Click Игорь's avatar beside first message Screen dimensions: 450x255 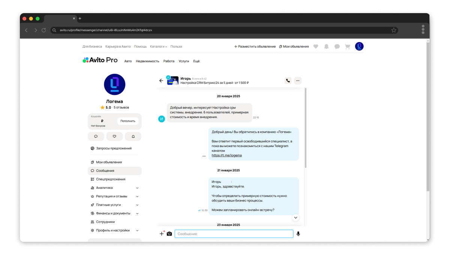(x=162, y=119)
